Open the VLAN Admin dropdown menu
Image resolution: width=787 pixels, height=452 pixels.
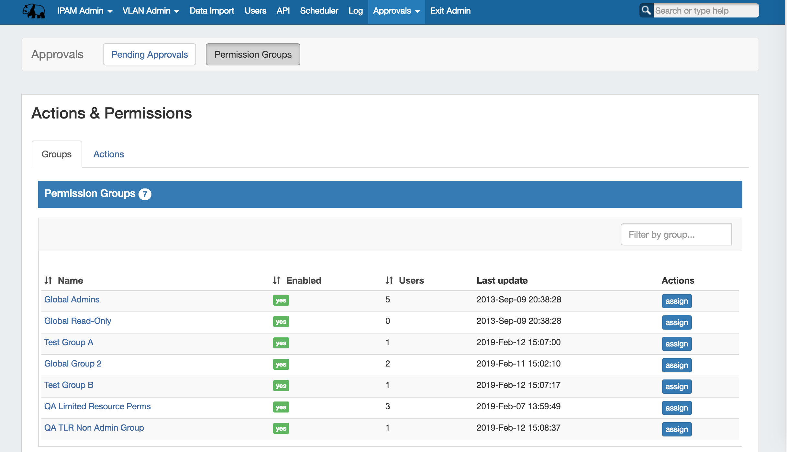pyautogui.click(x=150, y=11)
